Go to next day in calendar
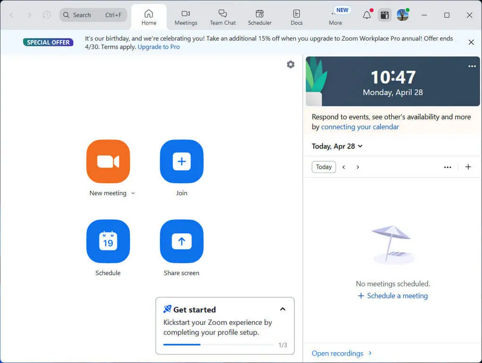The image size is (482, 363). pyautogui.click(x=358, y=167)
